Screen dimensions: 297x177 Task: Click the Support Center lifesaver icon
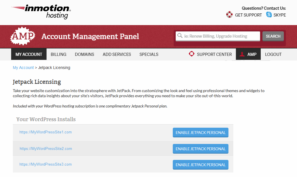coord(192,54)
